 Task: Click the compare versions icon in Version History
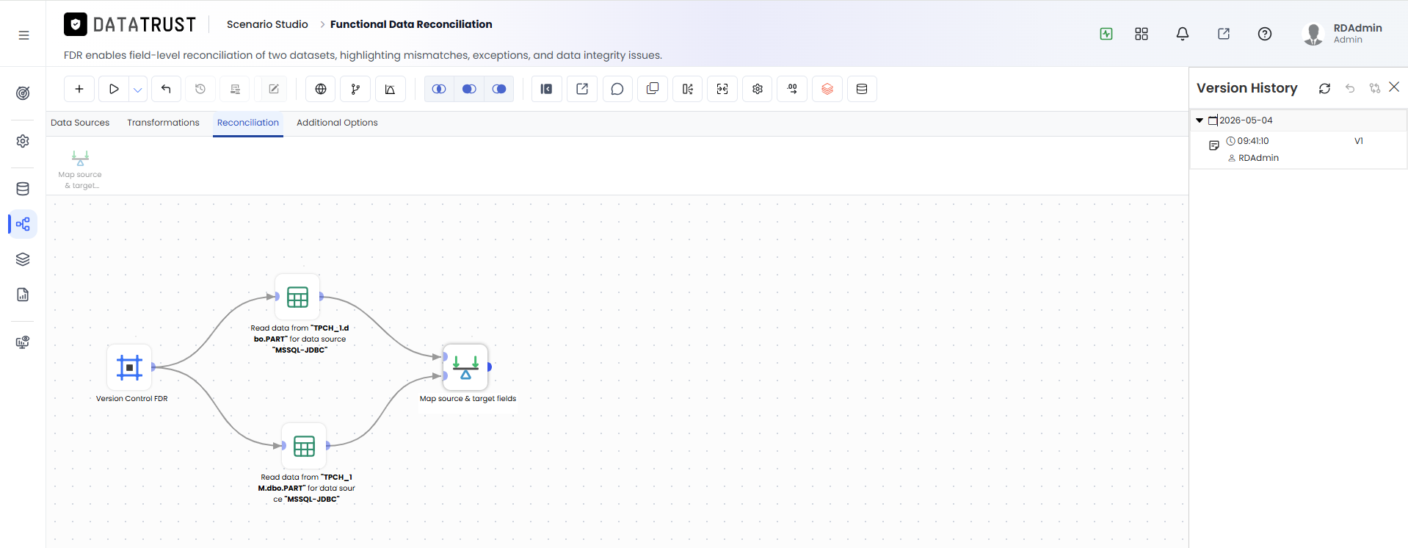click(1375, 88)
